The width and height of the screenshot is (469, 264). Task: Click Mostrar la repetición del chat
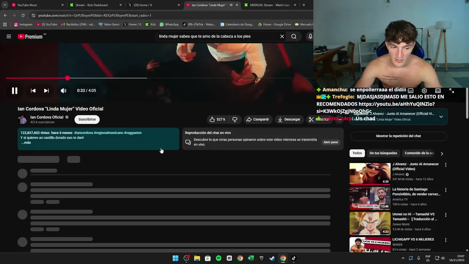coord(398,136)
